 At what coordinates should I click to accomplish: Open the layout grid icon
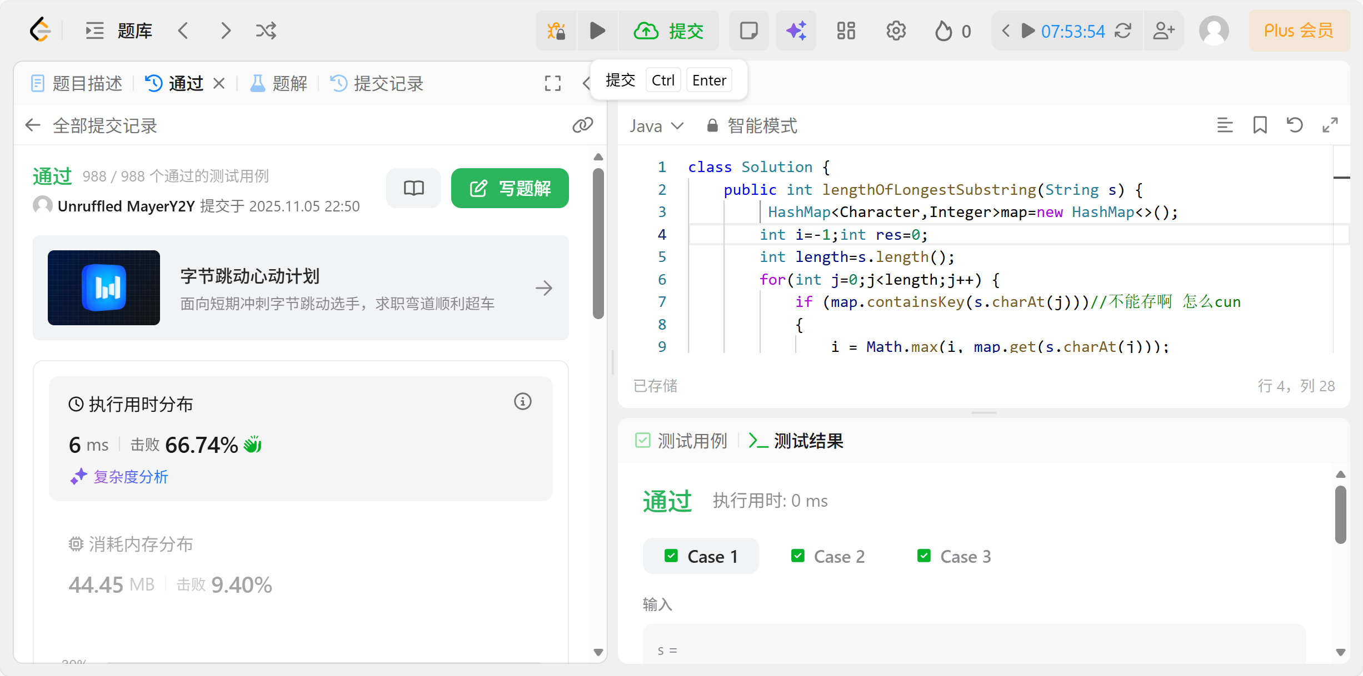coord(846,31)
